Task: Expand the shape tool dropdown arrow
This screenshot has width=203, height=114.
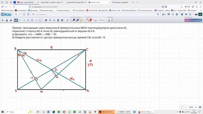Action: coord(43,20)
